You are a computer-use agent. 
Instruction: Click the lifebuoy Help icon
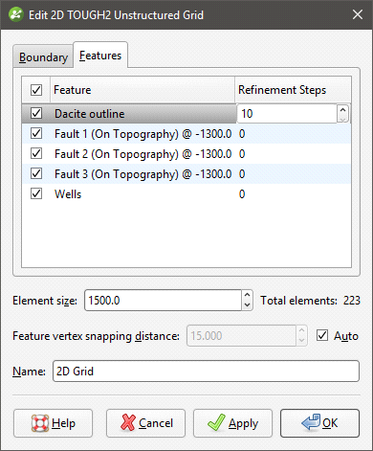point(40,423)
